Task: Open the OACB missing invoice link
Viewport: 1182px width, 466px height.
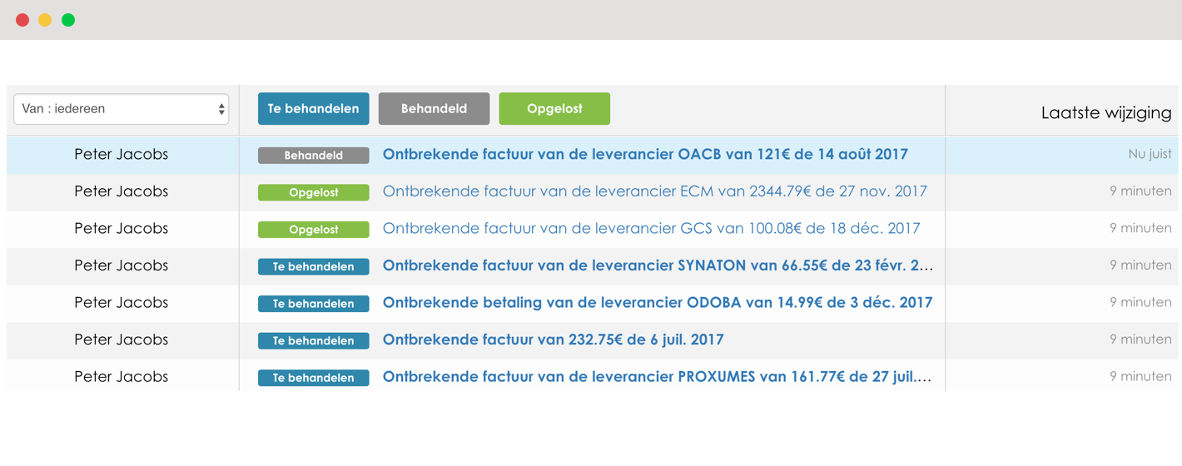Action: tap(645, 154)
